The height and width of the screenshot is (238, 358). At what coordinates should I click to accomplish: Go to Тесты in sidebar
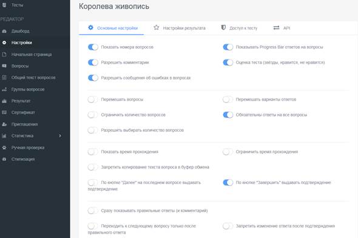click(x=17, y=5)
